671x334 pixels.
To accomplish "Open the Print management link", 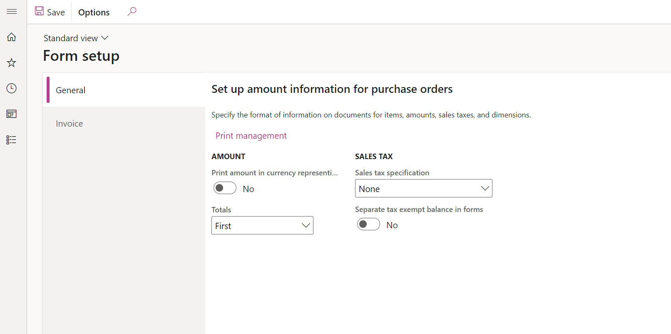I will coord(251,136).
